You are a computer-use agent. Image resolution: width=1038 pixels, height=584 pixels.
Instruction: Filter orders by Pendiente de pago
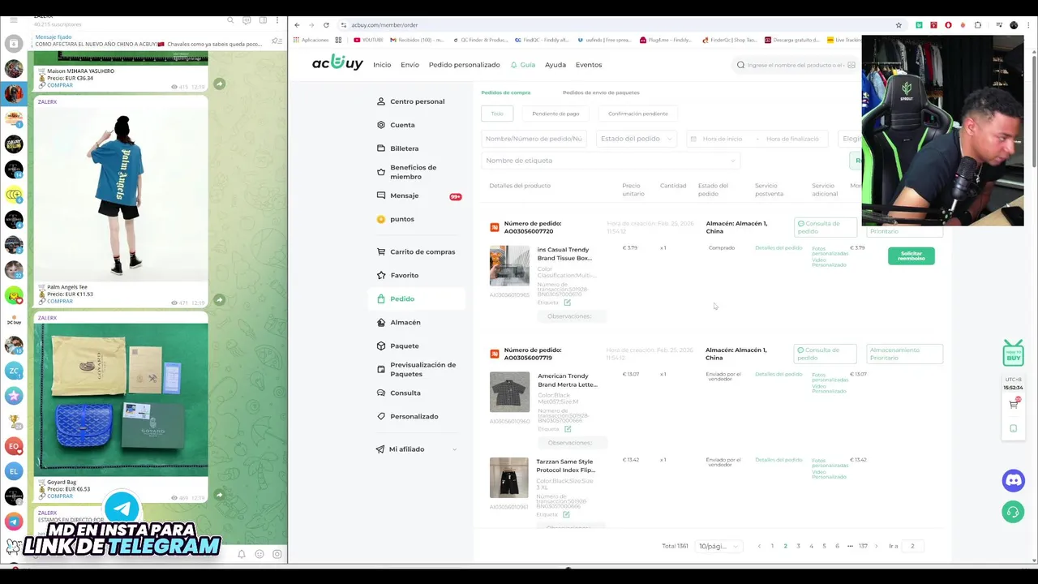click(x=555, y=114)
